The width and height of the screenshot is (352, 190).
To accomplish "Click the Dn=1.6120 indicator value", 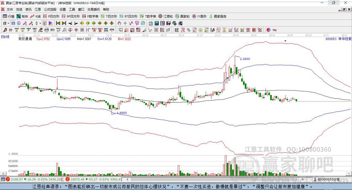I will tap(104, 39).
